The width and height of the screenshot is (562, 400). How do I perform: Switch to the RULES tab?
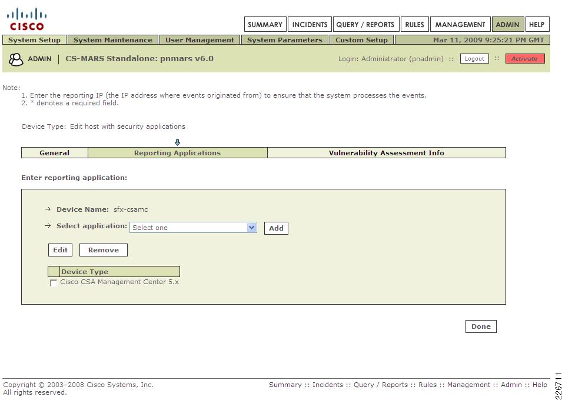tap(414, 24)
